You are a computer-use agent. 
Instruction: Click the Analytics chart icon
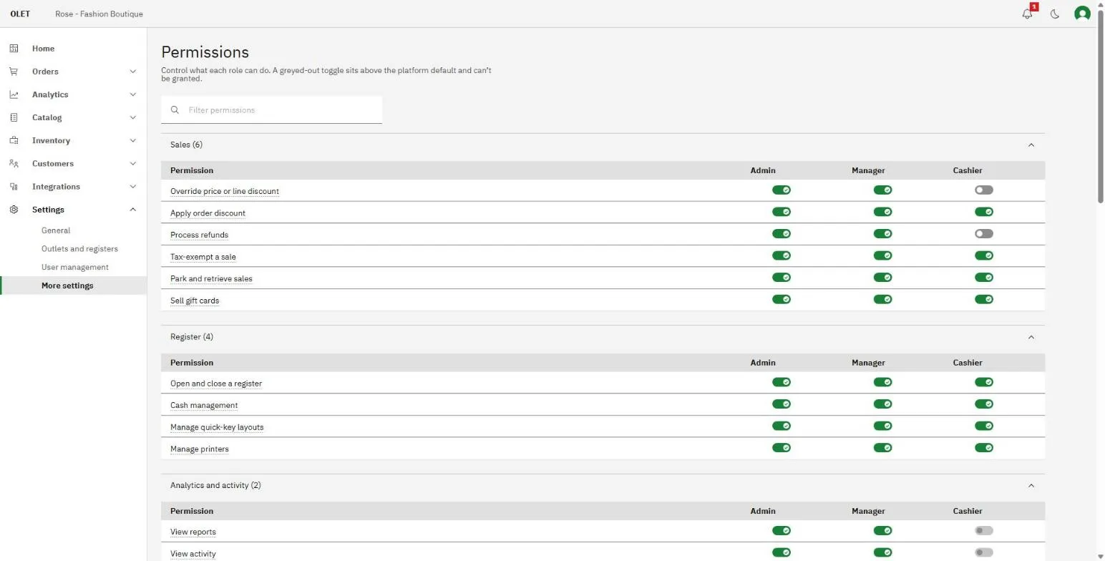coord(14,94)
